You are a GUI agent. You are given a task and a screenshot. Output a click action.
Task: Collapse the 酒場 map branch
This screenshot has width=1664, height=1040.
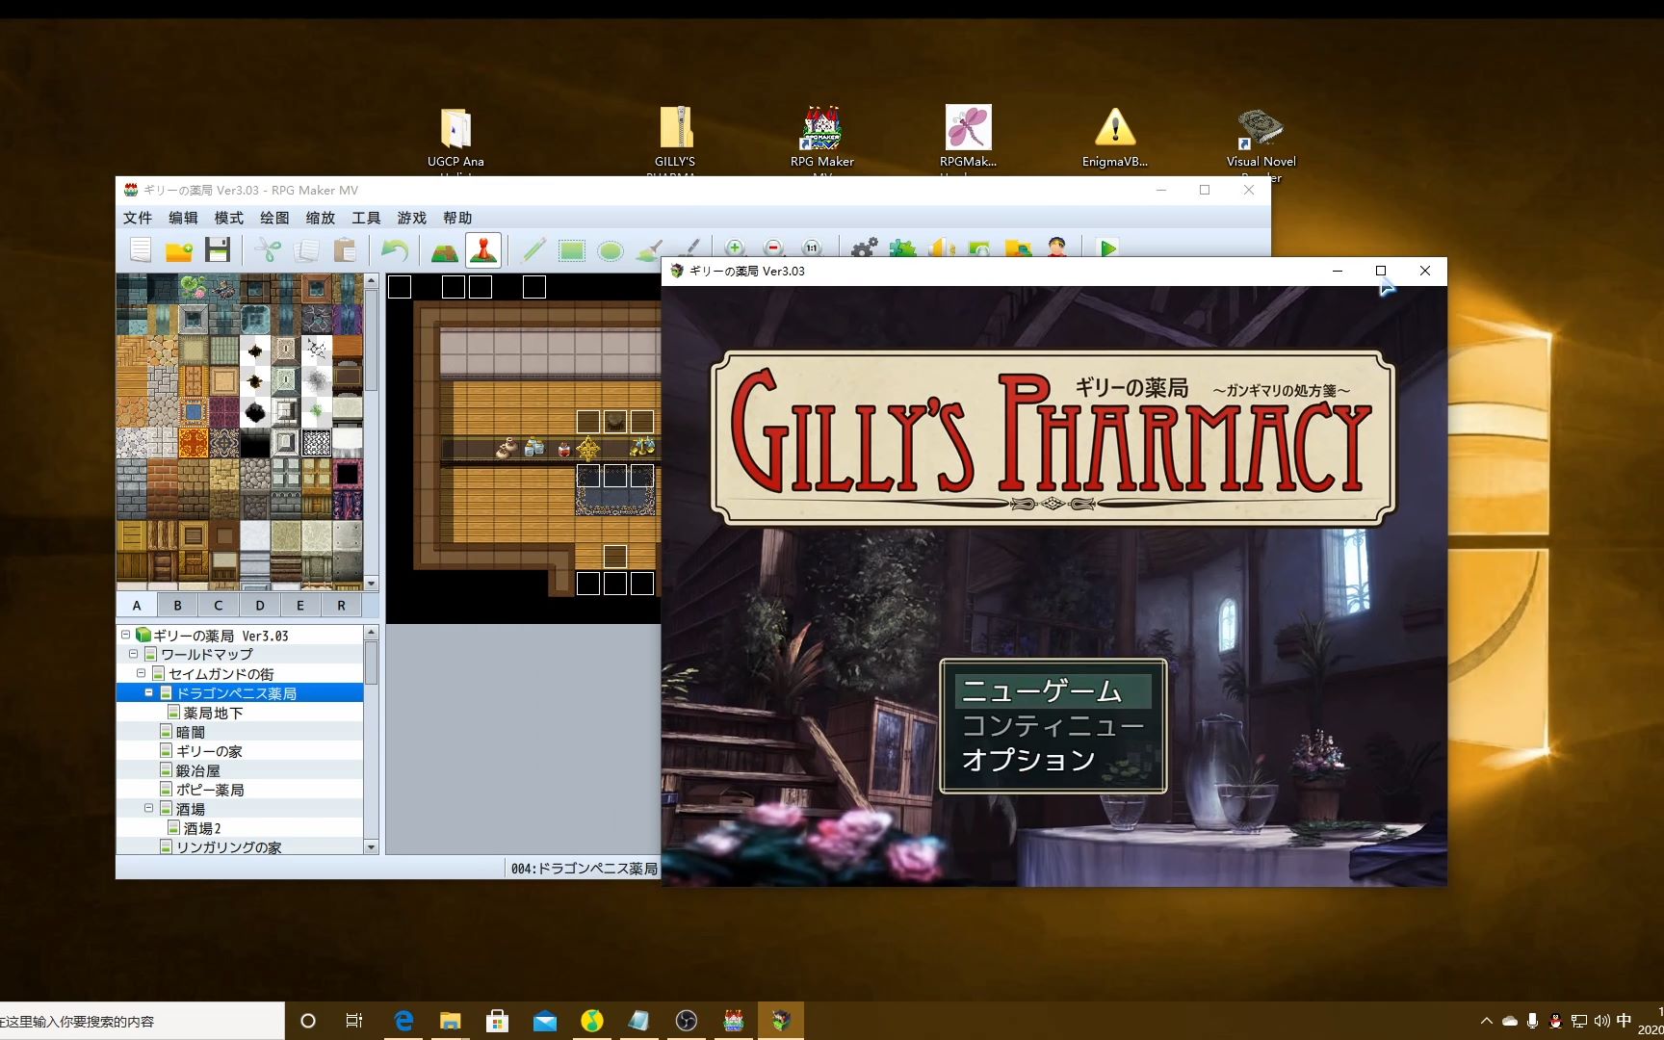(x=149, y=808)
